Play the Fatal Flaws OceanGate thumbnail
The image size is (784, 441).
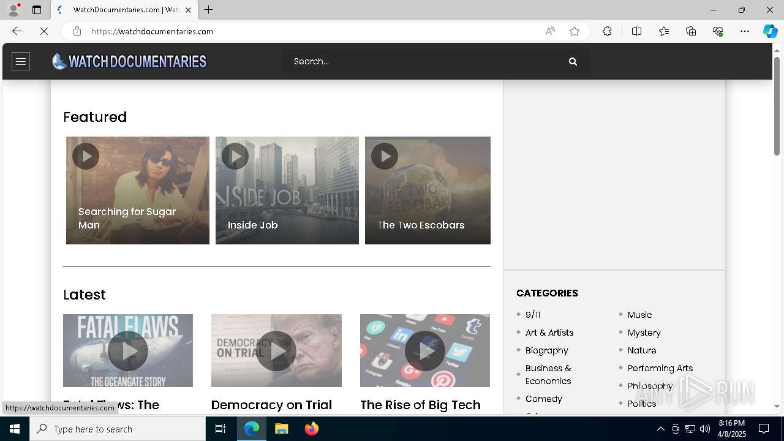pos(128,351)
